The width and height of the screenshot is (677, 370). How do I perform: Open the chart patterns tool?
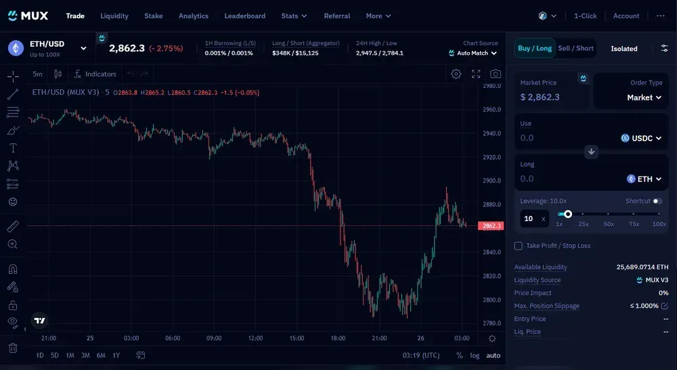tap(13, 166)
